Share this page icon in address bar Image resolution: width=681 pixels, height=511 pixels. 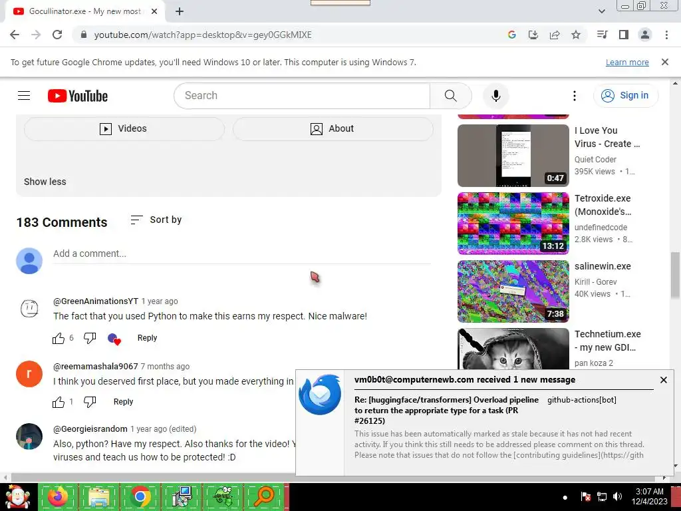tap(555, 35)
